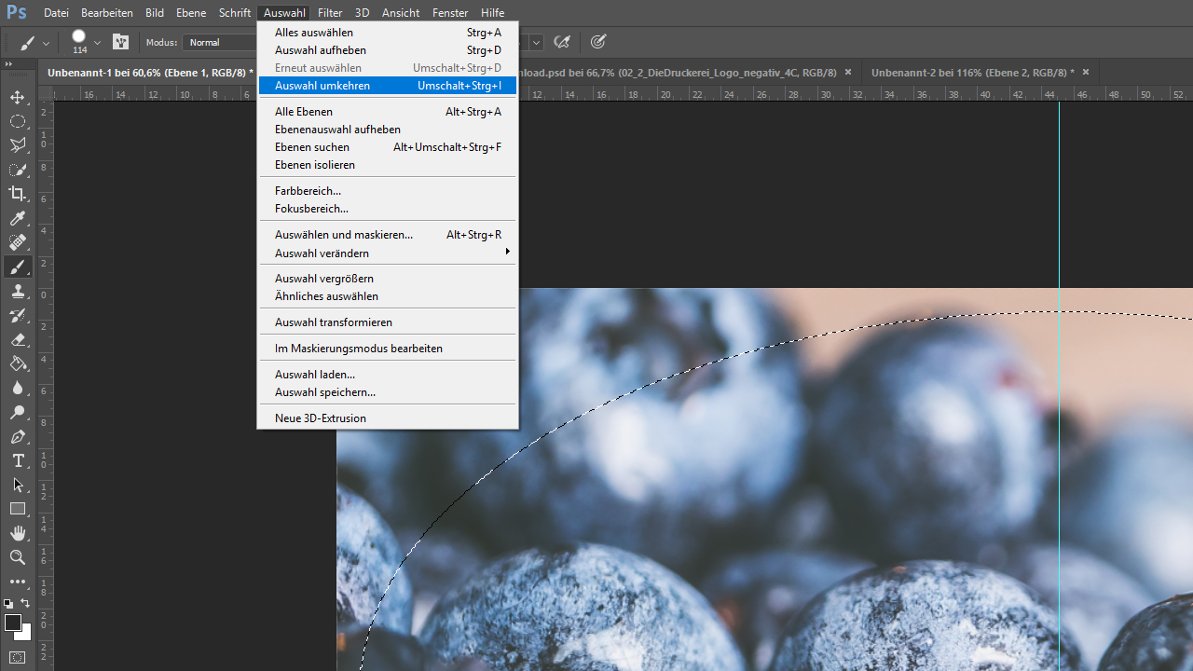The height and width of the screenshot is (671, 1193).
Task: Open Auswählen und maskieren... entry
Action: click(387, 234)
